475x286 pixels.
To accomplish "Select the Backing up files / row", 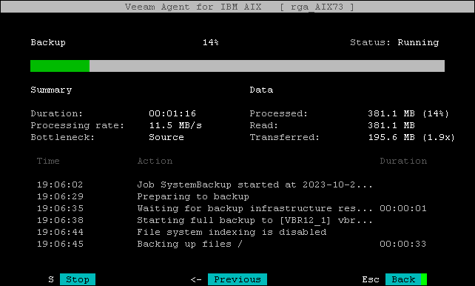I will click(232, 244).
